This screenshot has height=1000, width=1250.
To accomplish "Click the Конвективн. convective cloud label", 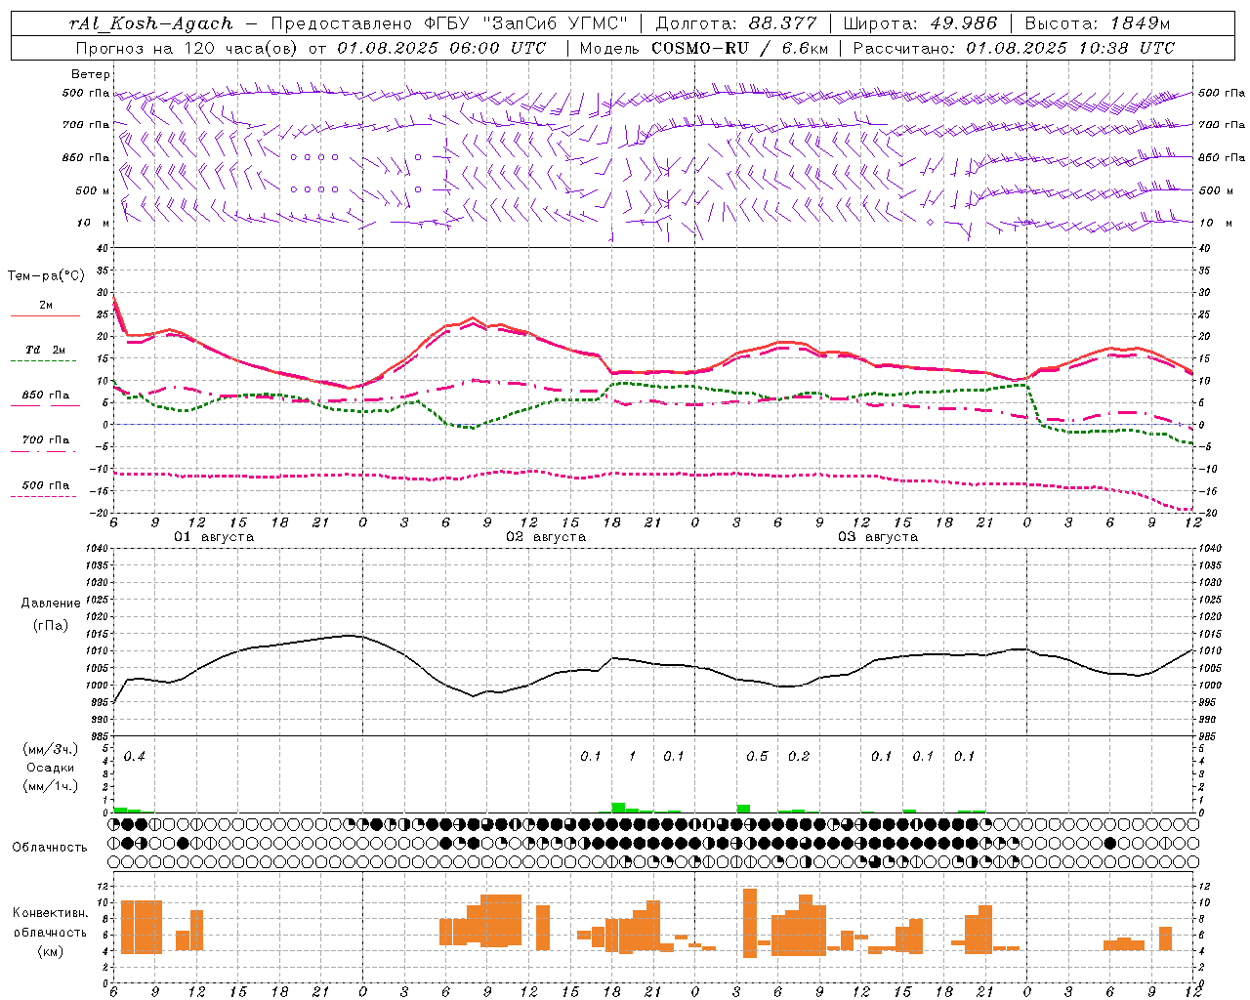I will click(x=51, y=913).
